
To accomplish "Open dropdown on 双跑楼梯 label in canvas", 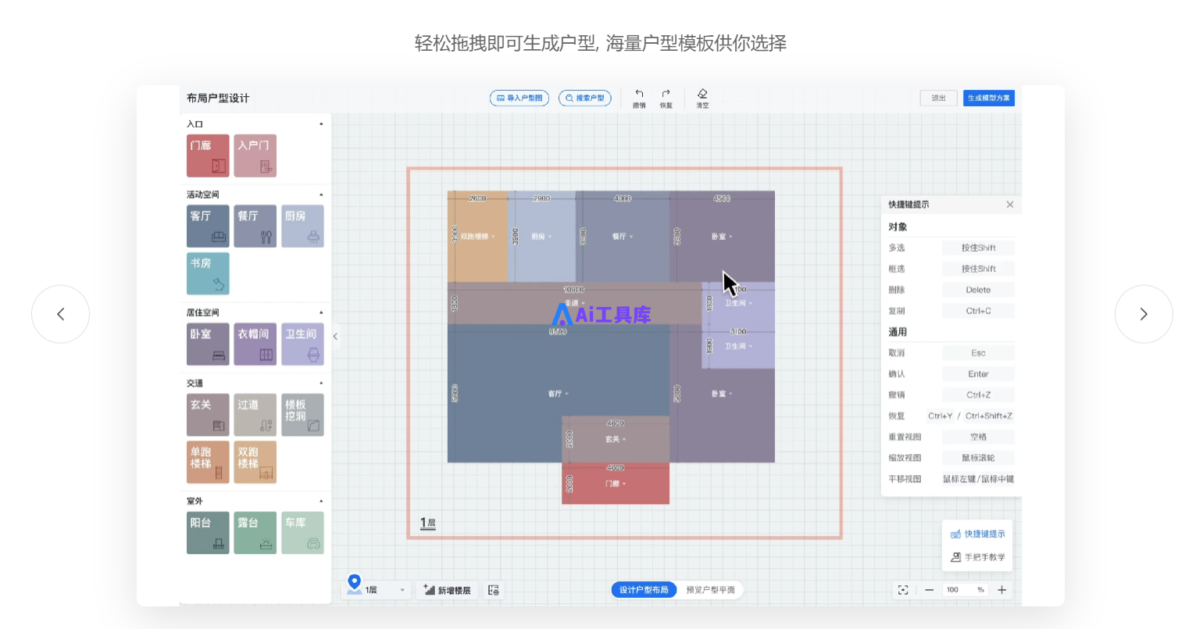I will [493, 236].
